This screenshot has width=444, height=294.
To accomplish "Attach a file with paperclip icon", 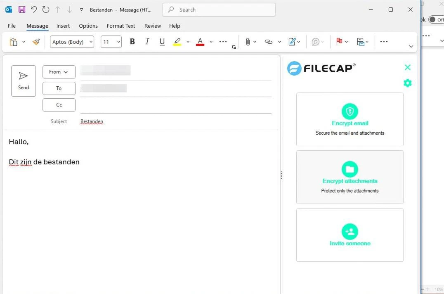I will [x=248, y=42].
